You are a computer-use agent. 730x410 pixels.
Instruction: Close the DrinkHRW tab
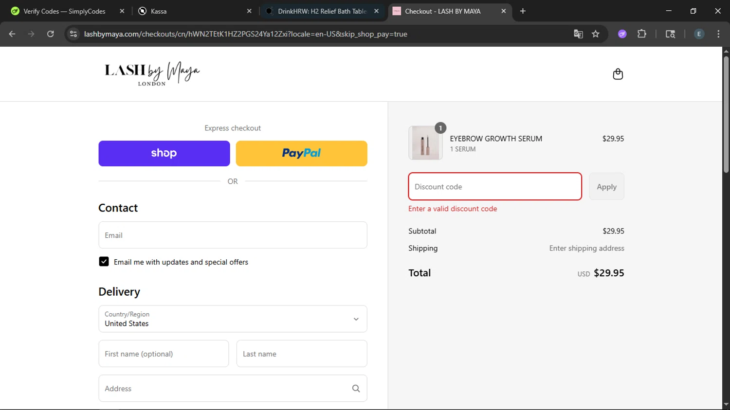[376, 11]
